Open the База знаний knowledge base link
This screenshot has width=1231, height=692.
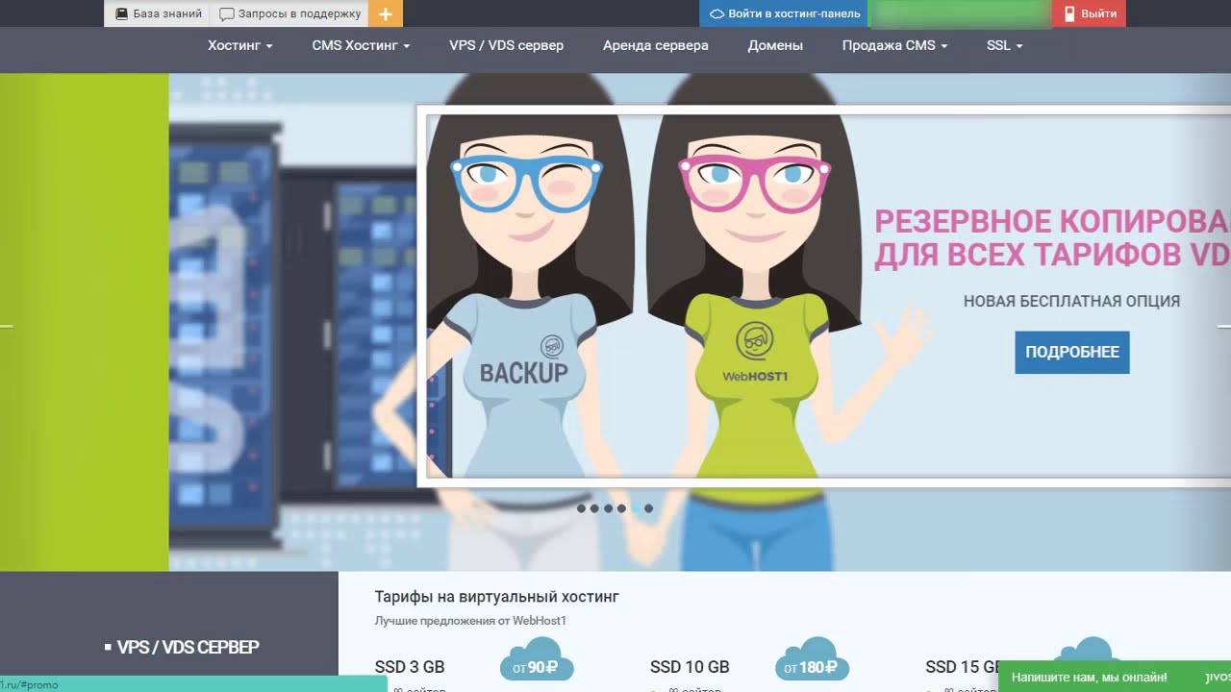tap(158, 13)
